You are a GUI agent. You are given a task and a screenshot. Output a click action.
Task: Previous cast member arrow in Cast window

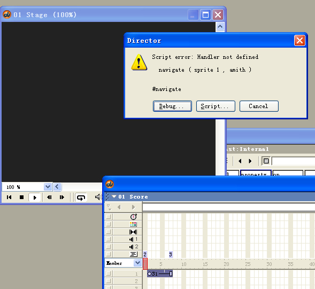click(x=240, y=161)
